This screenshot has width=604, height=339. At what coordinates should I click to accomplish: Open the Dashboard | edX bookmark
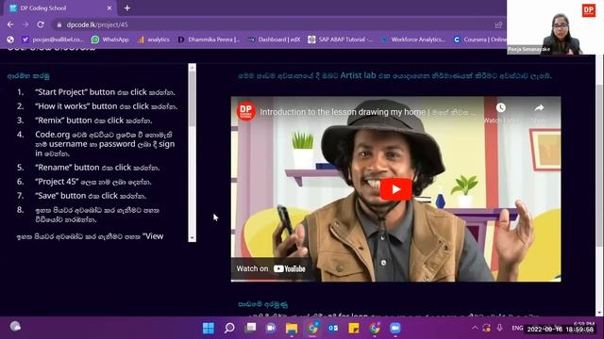click(274, 40)
